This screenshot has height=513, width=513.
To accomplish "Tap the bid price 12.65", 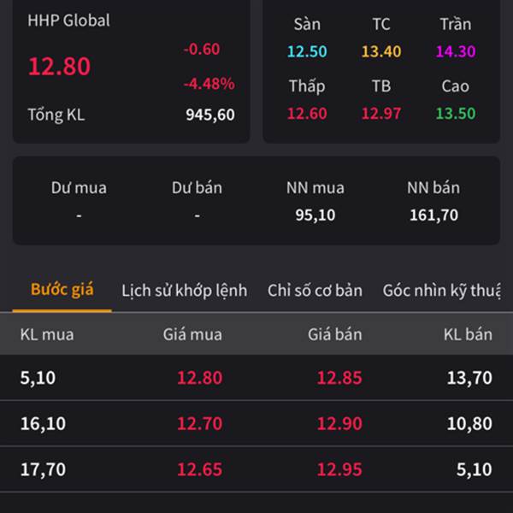I will point(198,469).
